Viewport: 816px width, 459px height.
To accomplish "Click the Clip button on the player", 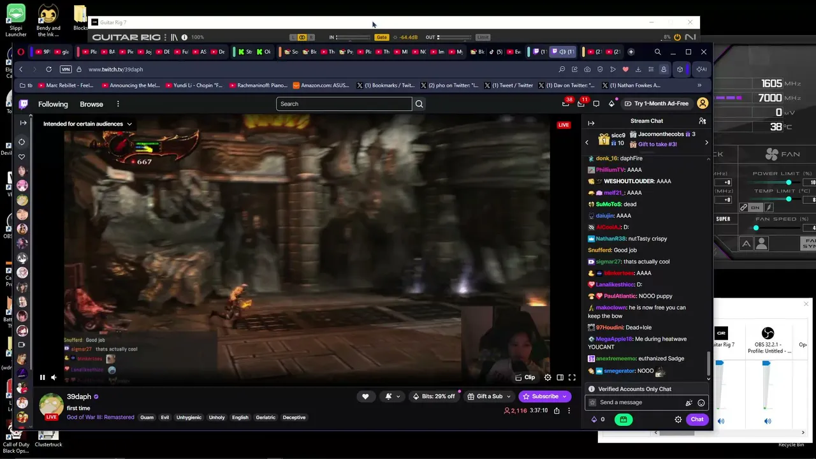I will pyautogui.click(x=525, y=377).
